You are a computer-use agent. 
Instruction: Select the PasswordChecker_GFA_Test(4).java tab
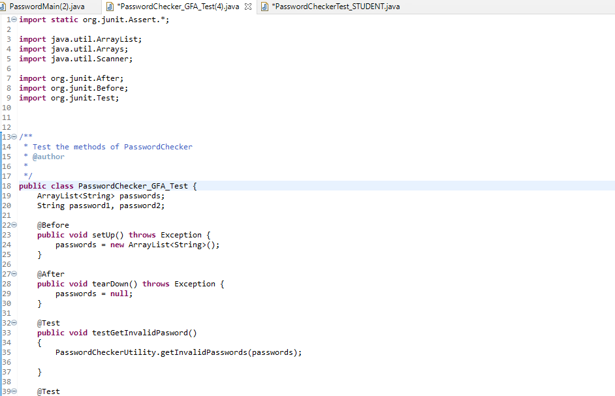click(x=178, y=7)
